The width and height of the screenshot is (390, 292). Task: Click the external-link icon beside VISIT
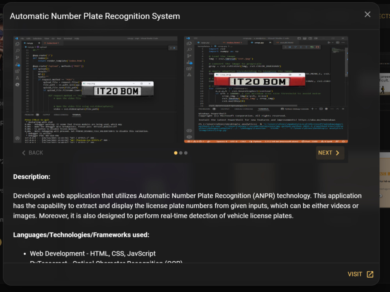pyautogui.click(x=370, y=274)
